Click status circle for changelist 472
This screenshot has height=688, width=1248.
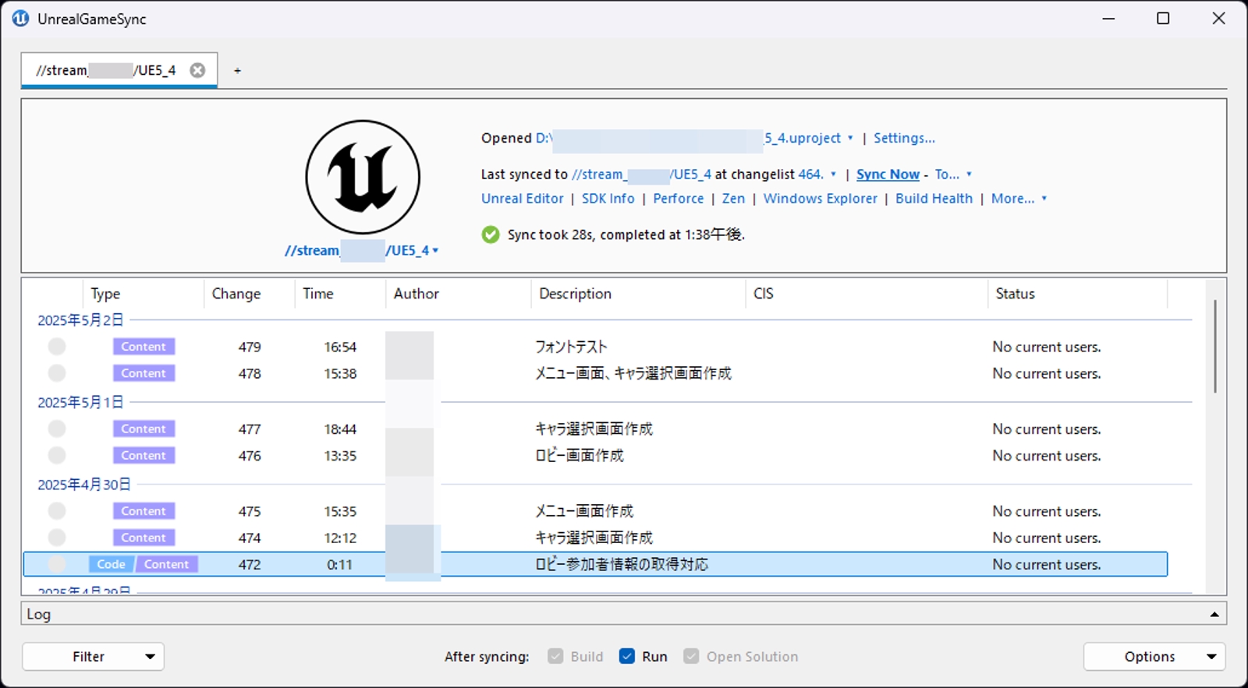(57, 564)
